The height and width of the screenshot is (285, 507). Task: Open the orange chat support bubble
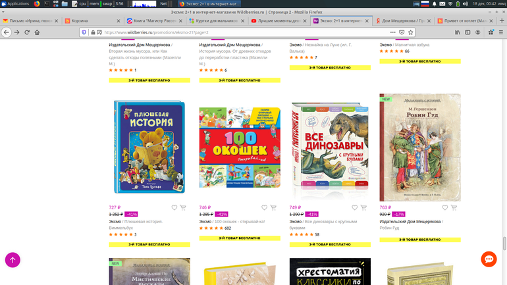pos(488,259)
